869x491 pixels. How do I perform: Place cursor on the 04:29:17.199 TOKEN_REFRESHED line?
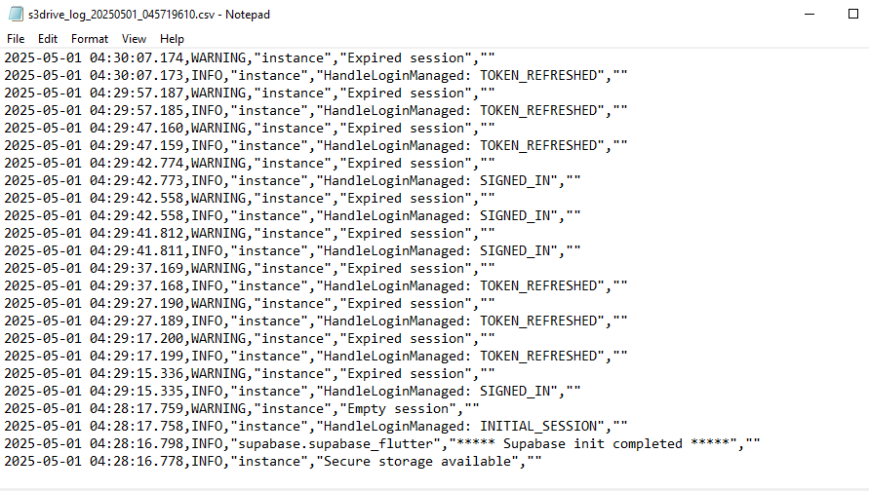(316, 356)
